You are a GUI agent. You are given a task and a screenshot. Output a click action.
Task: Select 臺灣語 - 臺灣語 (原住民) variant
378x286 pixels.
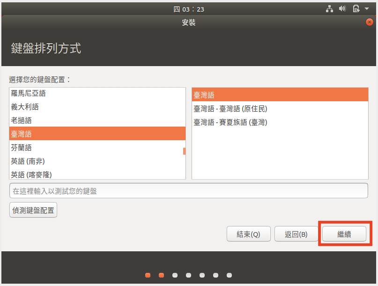[230, 109]
